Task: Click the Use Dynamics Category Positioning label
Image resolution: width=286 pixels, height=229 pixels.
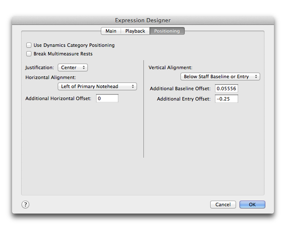Action: [x=74, y=45]
